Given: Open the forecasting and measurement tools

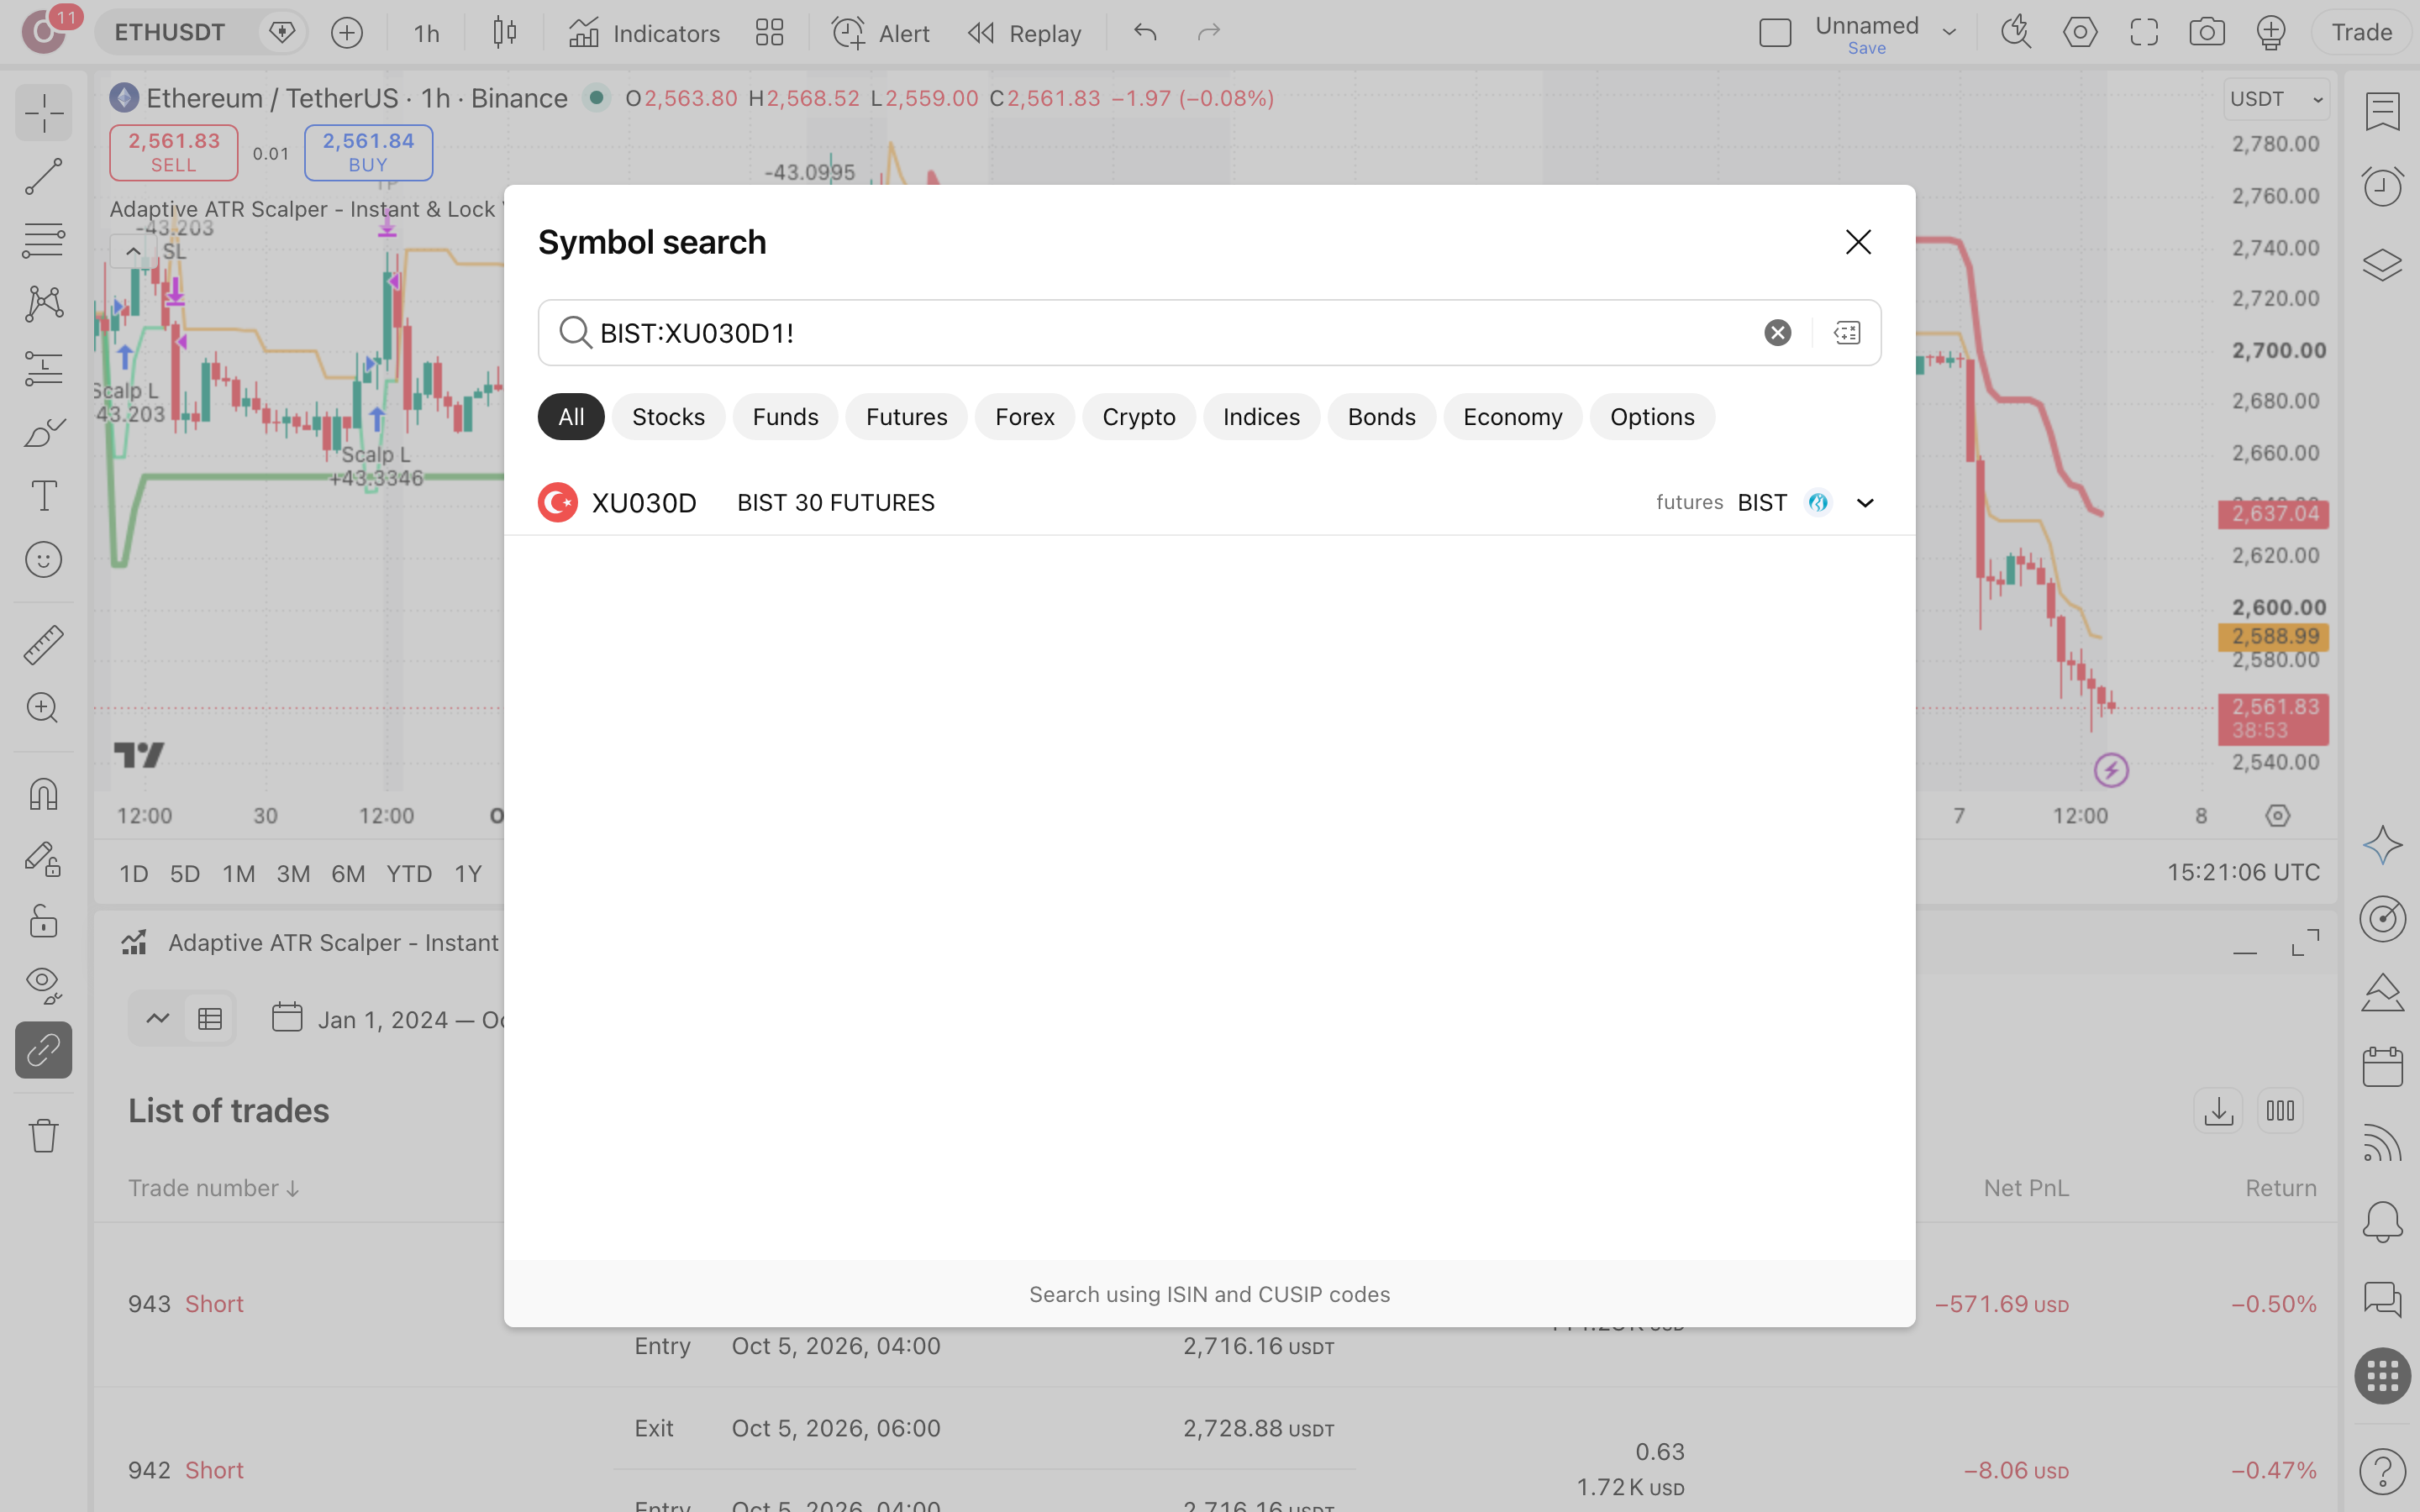Looking at the screenshot, I should (x=43, y=368).
